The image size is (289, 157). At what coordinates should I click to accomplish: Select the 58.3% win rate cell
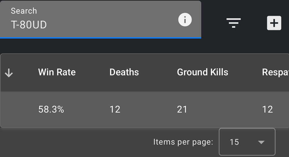tap(51, 109)
